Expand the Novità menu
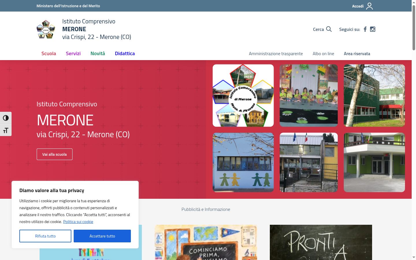Screen dimensions: 416x260 98,53
